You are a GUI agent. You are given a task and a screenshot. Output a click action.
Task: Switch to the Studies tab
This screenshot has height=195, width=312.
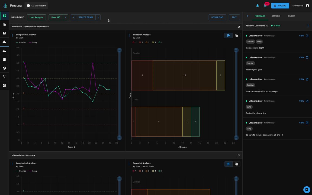click(x=276, y=16)
